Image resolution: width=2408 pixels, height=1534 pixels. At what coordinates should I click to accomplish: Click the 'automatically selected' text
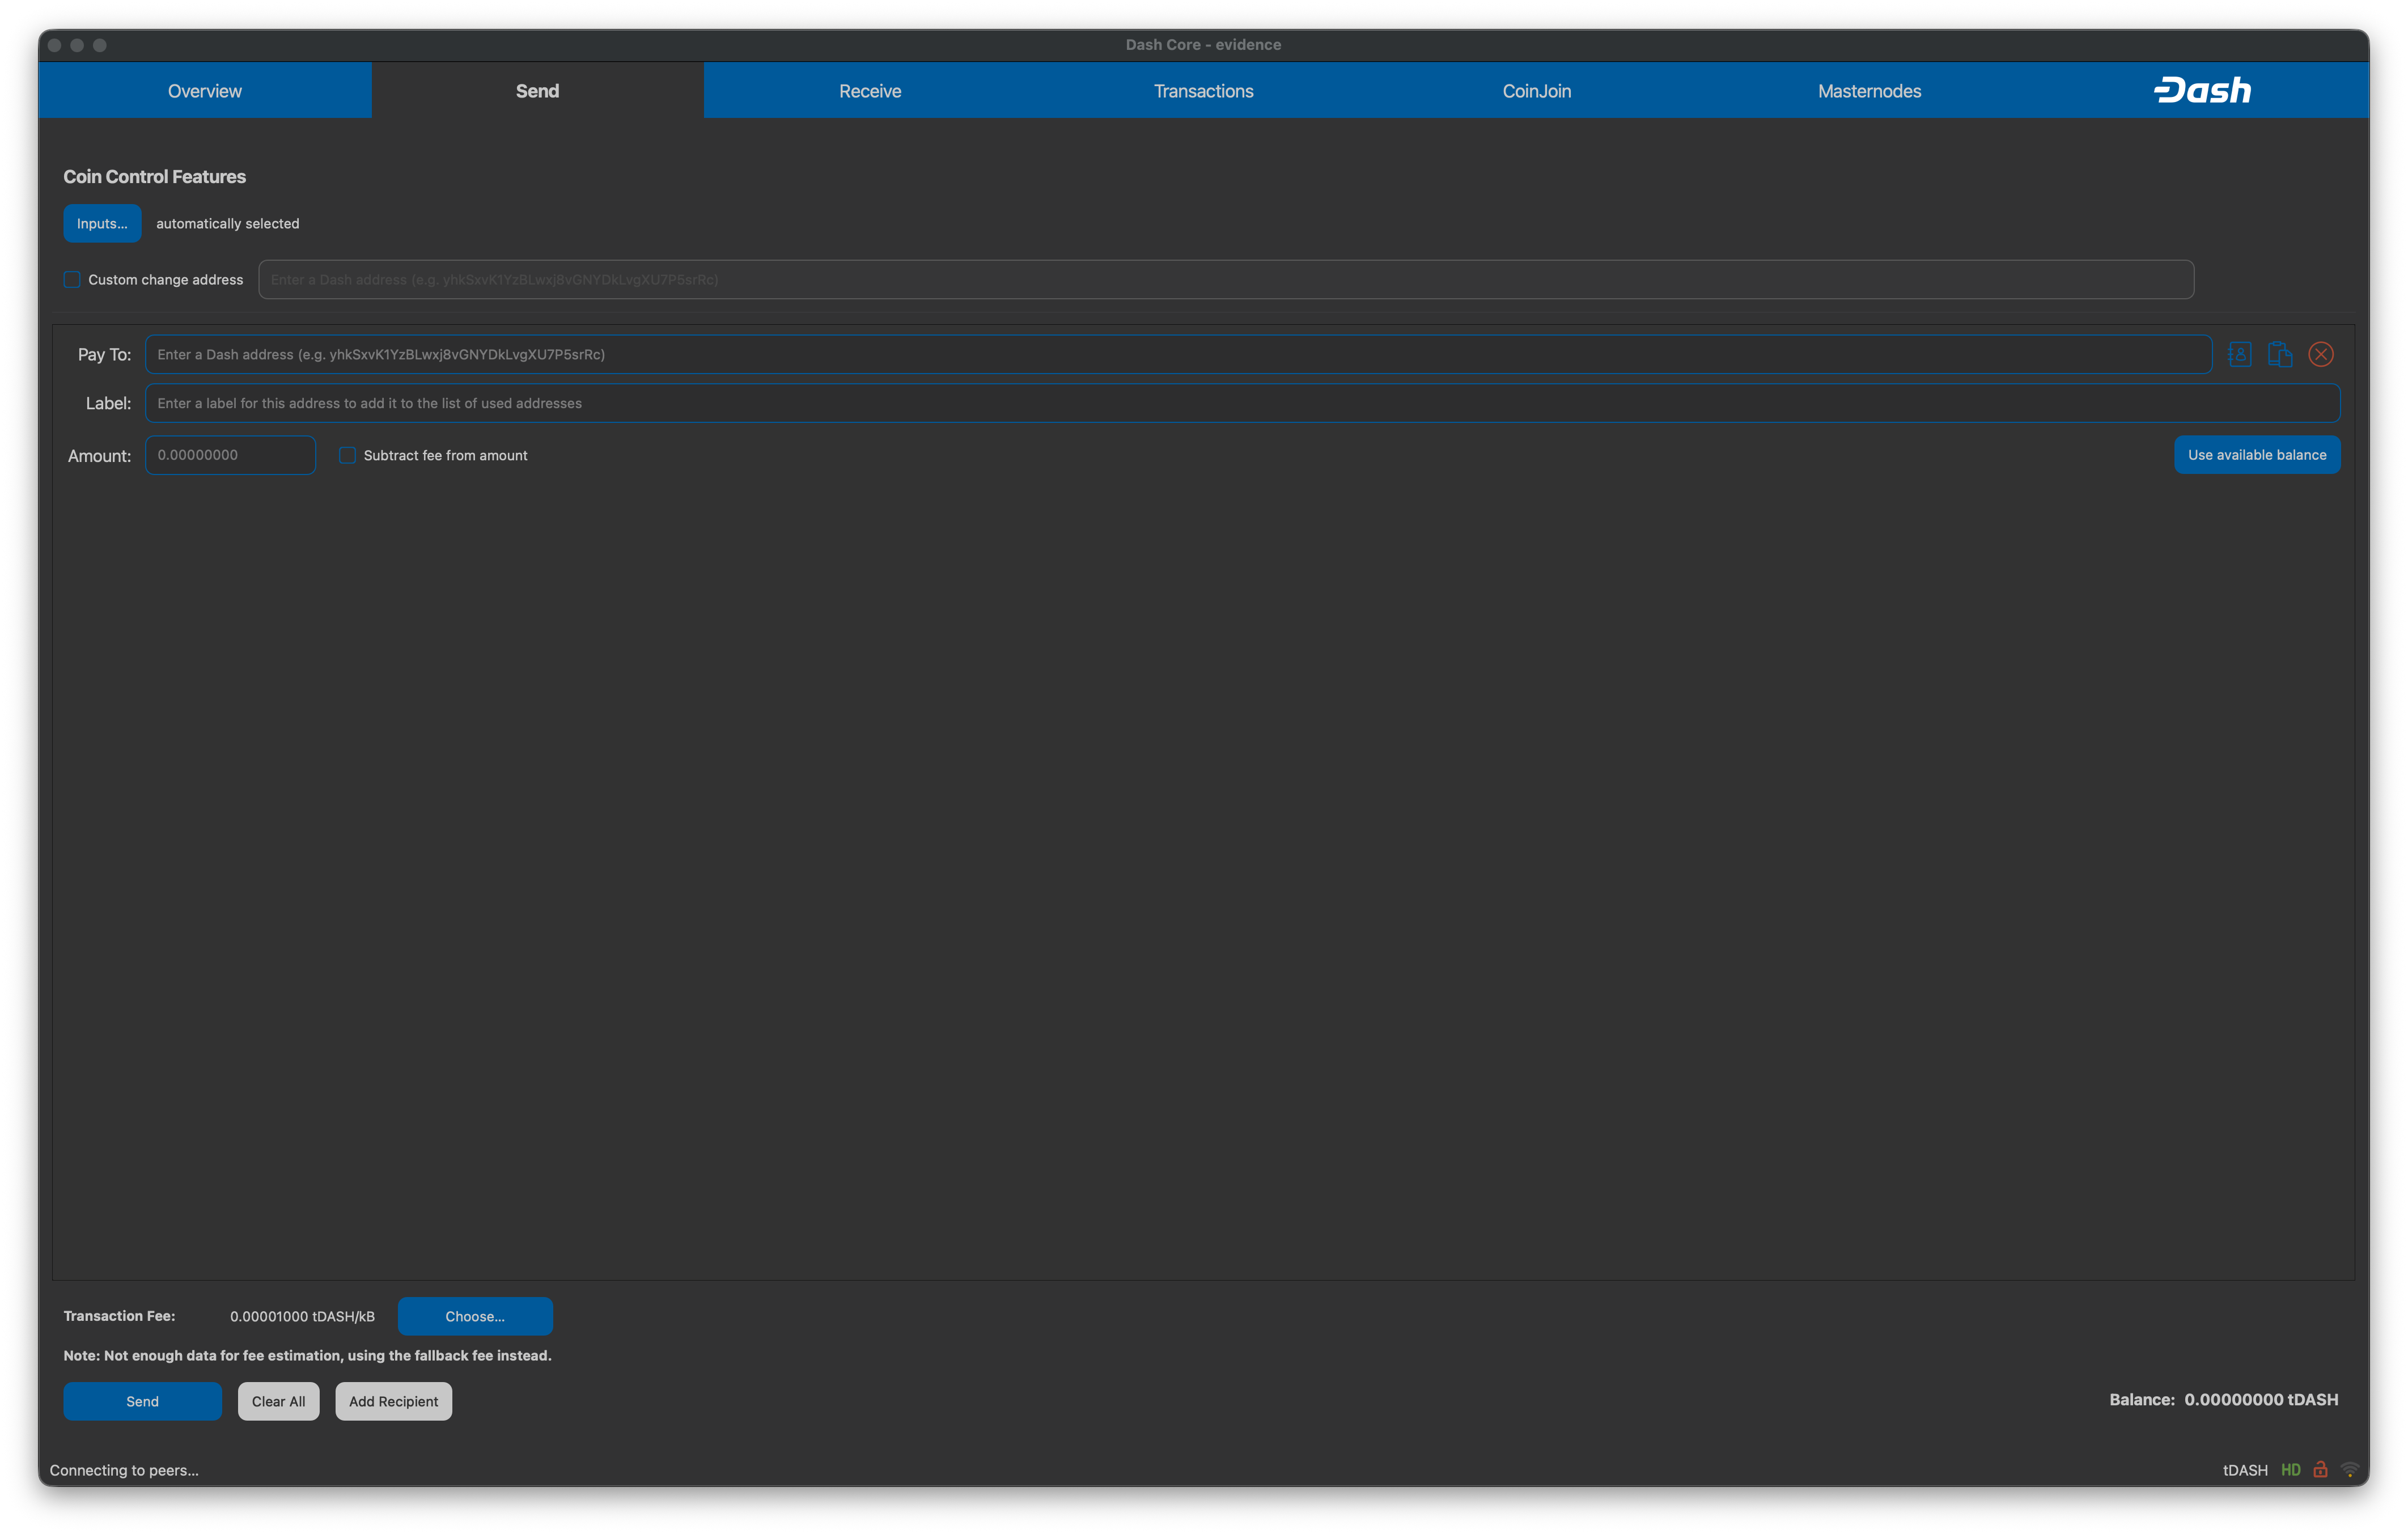(x=227, y=224)
